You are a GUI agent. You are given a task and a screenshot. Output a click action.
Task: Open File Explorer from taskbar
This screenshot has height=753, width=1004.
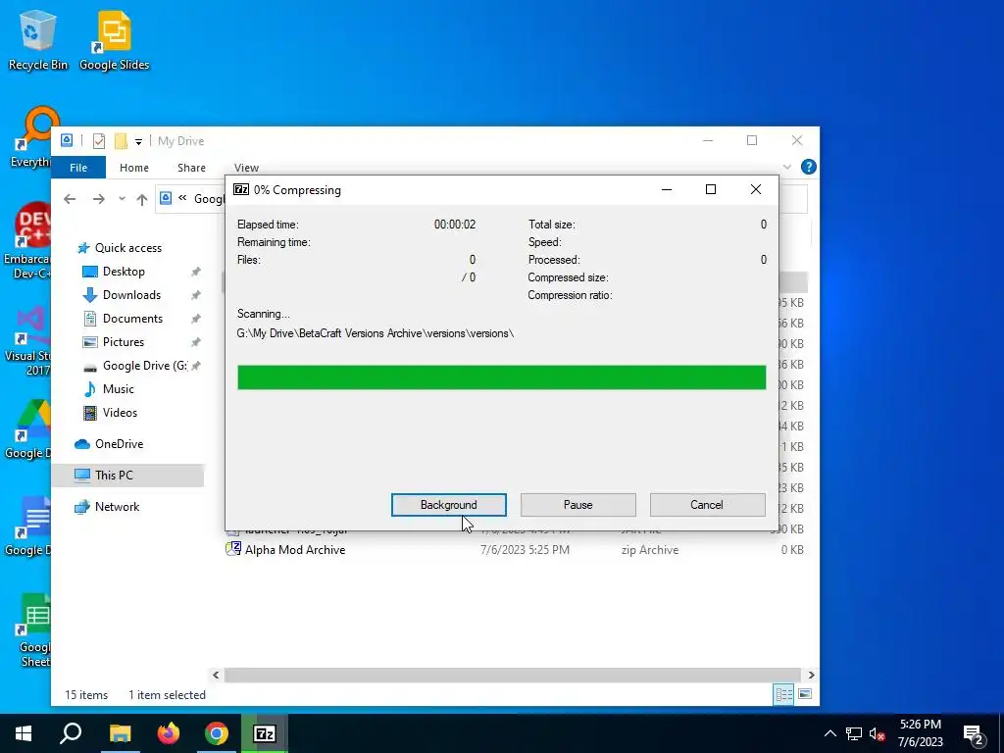(120, 733)
